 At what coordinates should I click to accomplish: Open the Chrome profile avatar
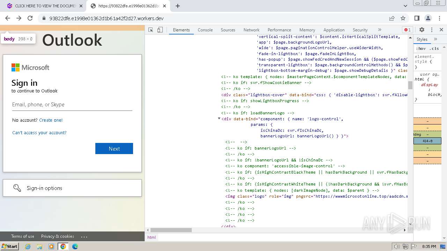[x=428, y=18]
